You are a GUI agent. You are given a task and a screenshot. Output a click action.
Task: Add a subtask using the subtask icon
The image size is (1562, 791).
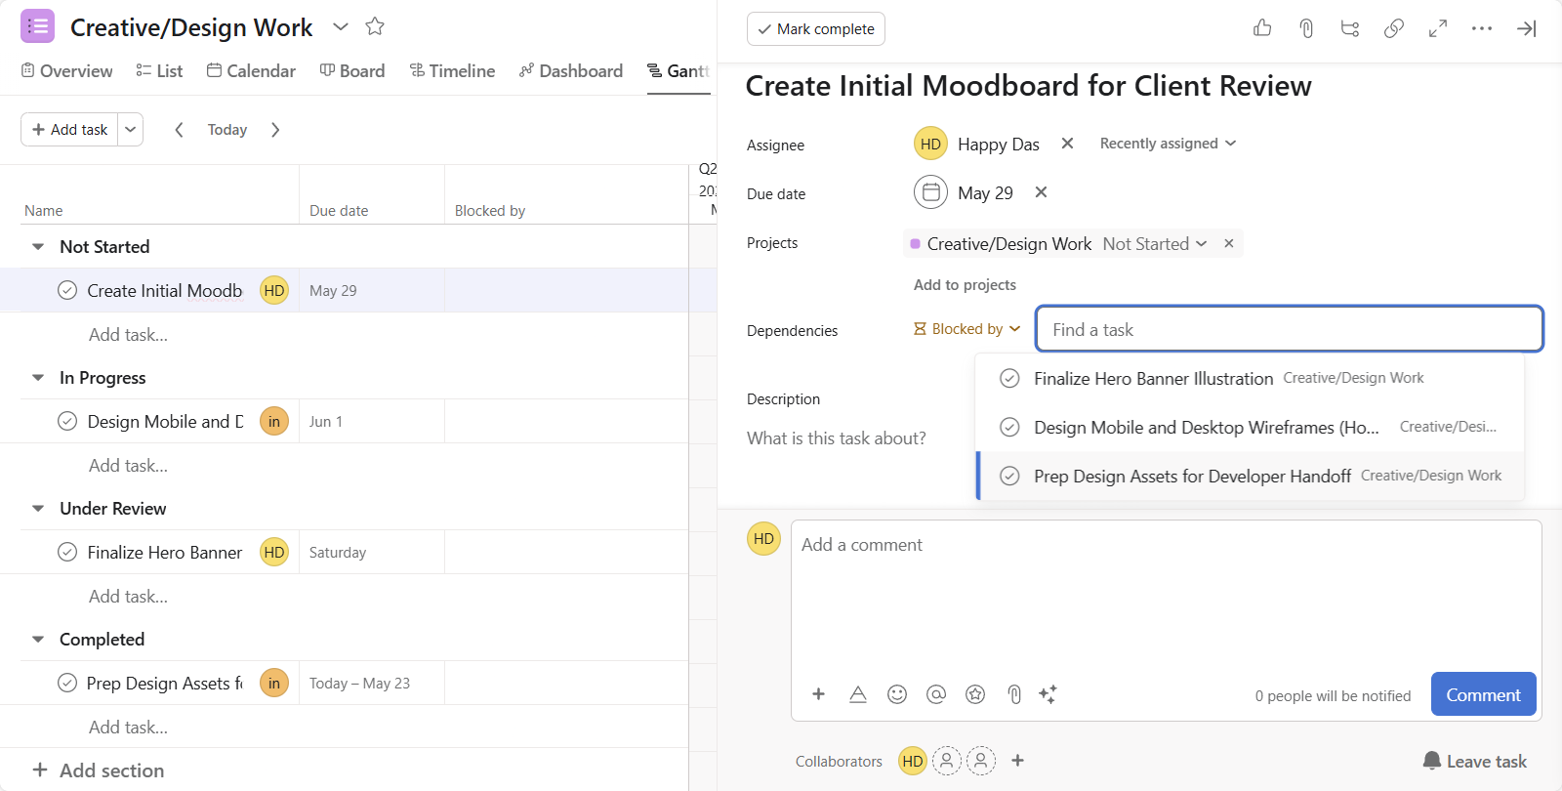click(x=1350, y=28)
